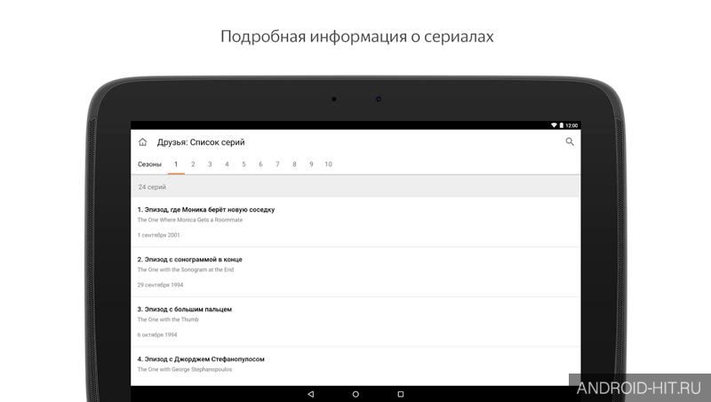711x402 pixels.
Task: Switch to season 5 tab
Action: point(244,165)
